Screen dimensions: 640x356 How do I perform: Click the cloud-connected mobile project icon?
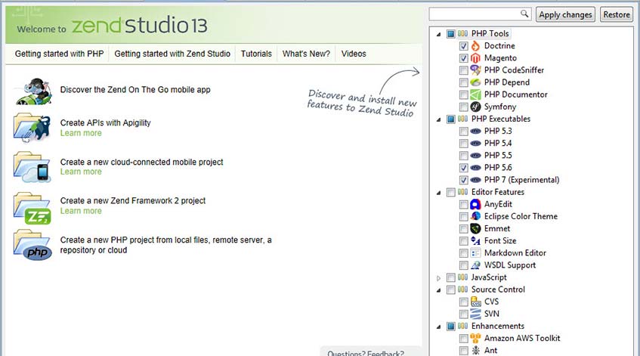(32, 166)
